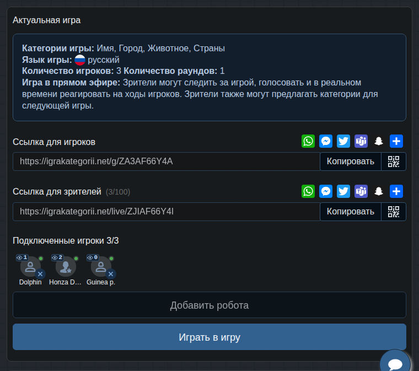Start the game with Играть в игру
The image size is (419, 371).
pyautogui.click(x=209, y=337)
